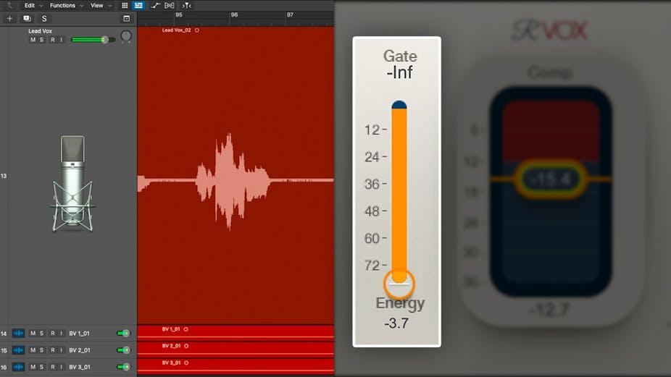Select the highlighted list view icon
The height and width of the screenshot is (377, 671).
pos(138,5)
